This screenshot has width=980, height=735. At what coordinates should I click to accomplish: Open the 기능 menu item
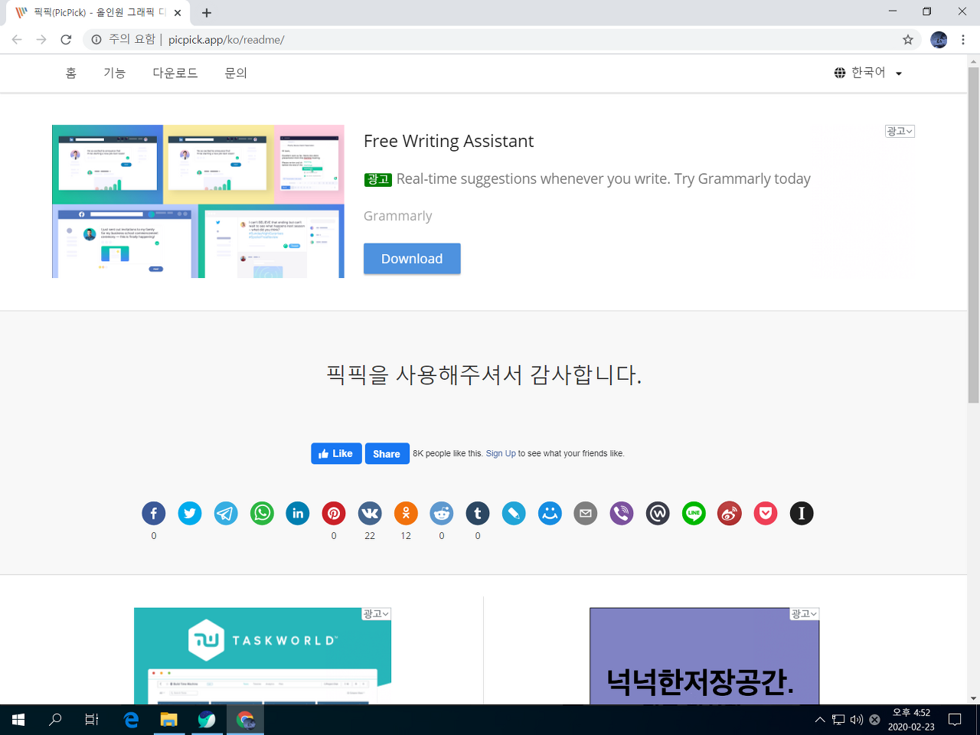pyautogui.click(x=115, y=73)
